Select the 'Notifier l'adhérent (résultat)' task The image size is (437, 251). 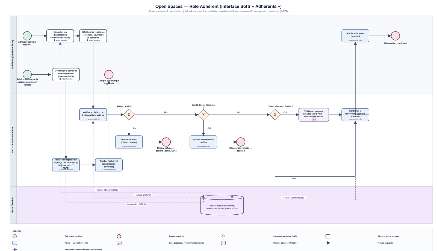tap(355, 36)
